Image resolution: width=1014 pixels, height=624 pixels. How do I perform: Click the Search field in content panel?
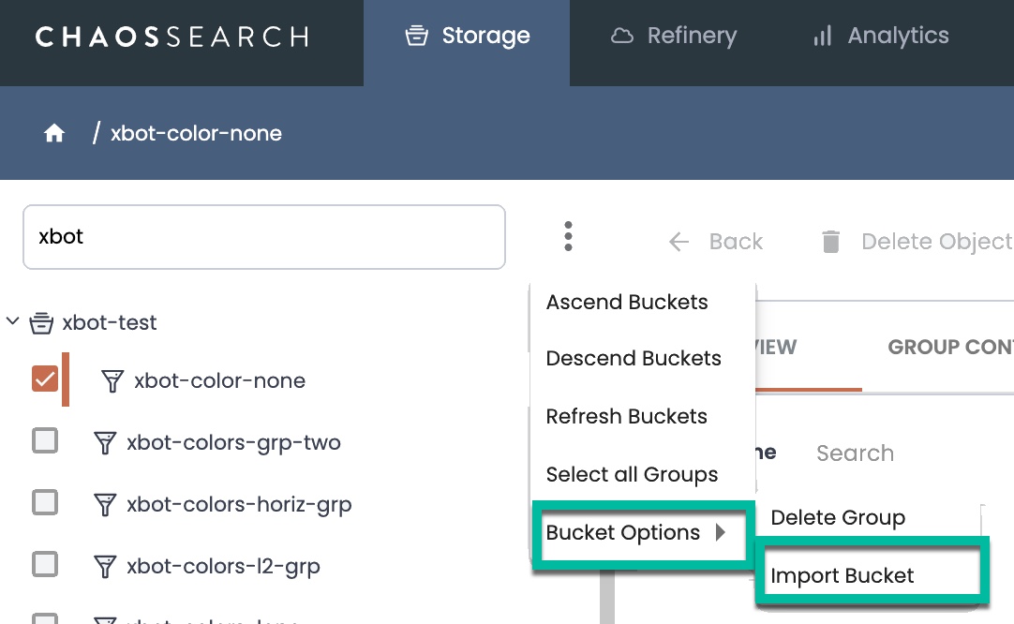pos(855,453)
